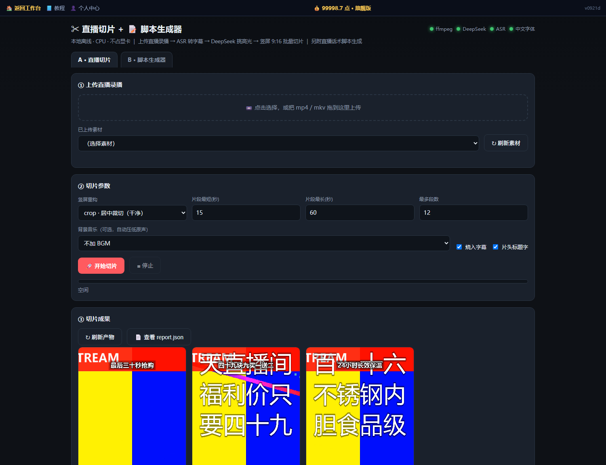Image resolution: width=606 pixels, height=465 pixels.
Task: Click the file icon on 查看 report.json
Action: pos(138,337)
